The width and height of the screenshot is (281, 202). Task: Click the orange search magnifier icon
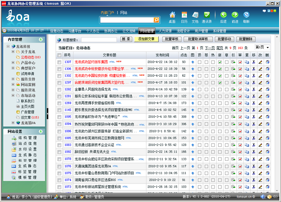pos(156,20)
